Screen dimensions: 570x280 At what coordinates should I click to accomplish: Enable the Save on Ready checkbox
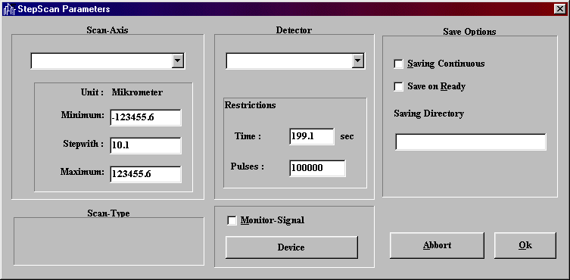click(398, 86)
